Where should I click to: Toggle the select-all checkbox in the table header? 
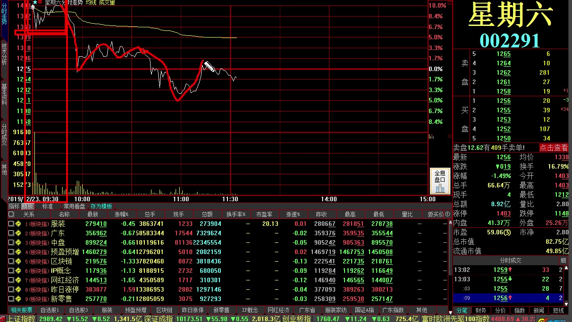[x=11, y=214]
